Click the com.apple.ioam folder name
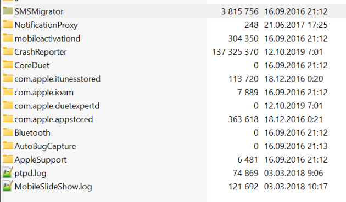The height and width of the screenshot is (202, 346). point(44,93)
